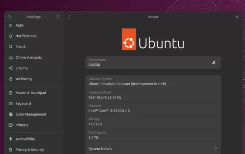This screenshot has height=154, width=245.
Task: Click the Wellbeing icon in sidebar
Action: pos(11,79)
